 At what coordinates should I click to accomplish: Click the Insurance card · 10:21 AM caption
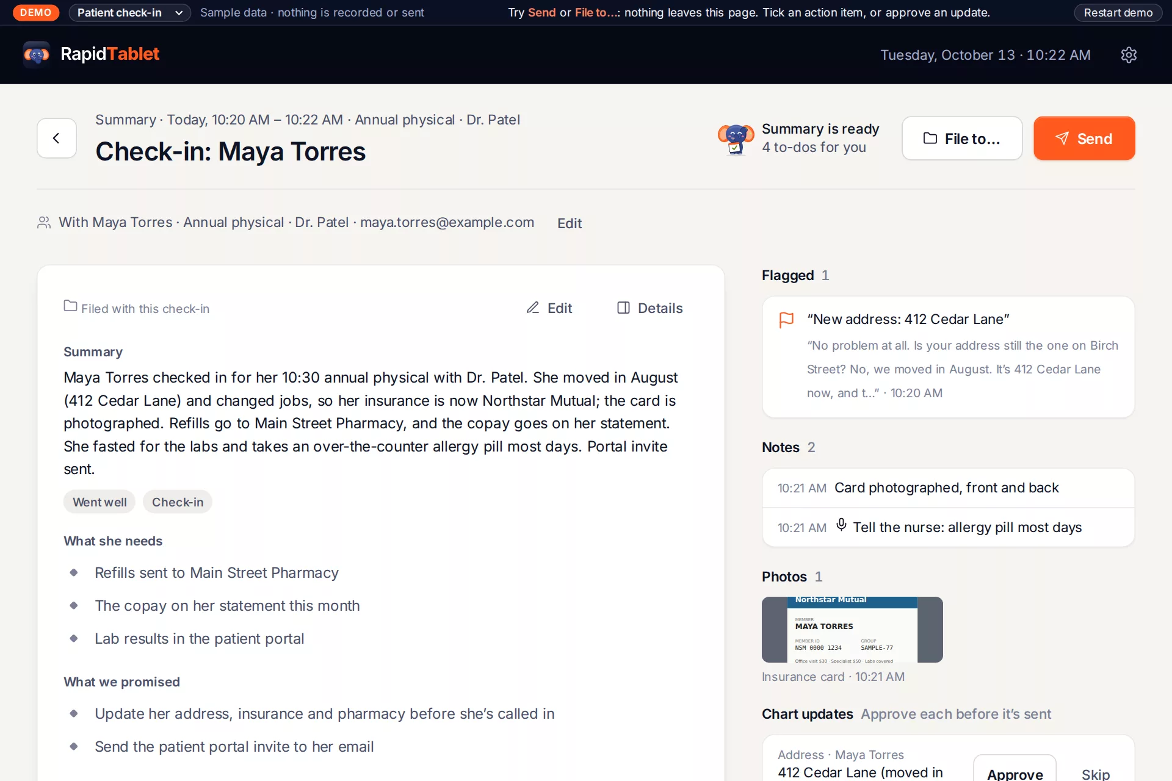pyautogui.click(x=833, y=677)
